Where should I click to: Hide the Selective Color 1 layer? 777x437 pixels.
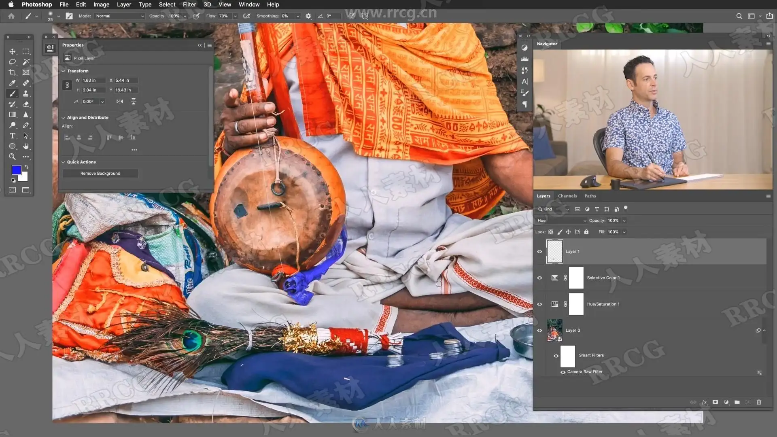click(539, 278)
